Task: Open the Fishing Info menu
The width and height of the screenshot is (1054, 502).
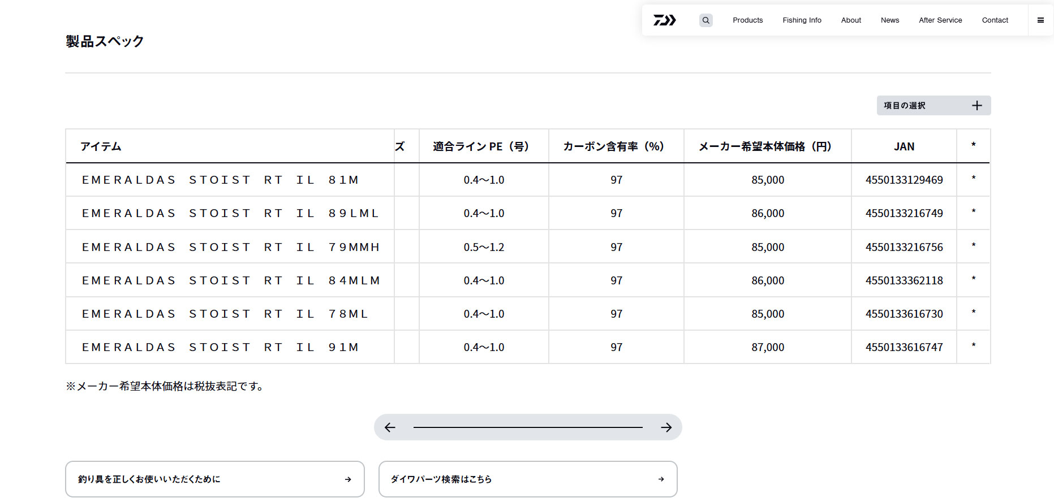Action: coord(802,20)
